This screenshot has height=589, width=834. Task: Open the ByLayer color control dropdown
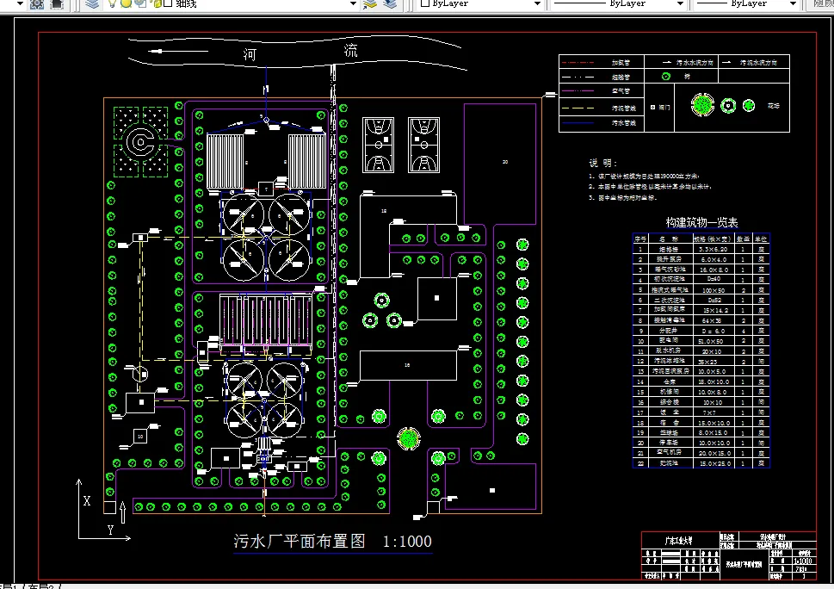click(x=537, y=3)
